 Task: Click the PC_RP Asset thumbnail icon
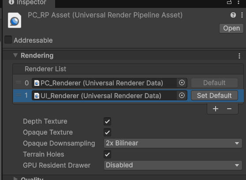(15, 20)
